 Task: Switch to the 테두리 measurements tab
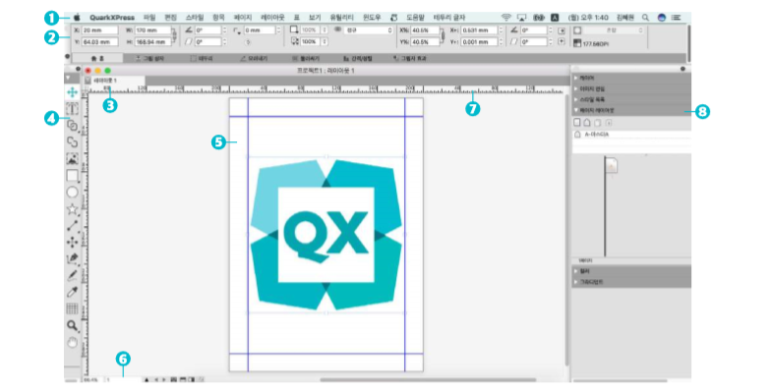coord(202,59)
